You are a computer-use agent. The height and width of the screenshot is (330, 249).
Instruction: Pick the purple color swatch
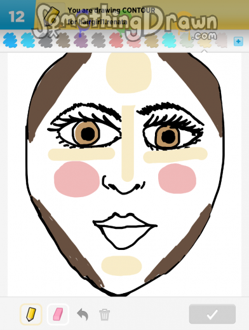(81, 40)
